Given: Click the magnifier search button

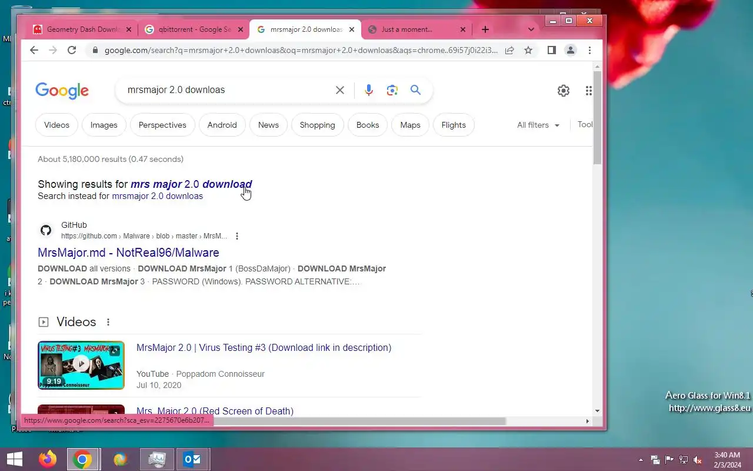Looking at the screenshot, I should click(416, 90).
